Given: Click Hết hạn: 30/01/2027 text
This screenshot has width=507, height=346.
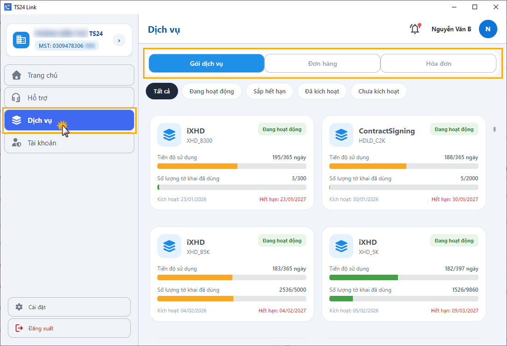Looking at the screenshot, I should 455,199.
